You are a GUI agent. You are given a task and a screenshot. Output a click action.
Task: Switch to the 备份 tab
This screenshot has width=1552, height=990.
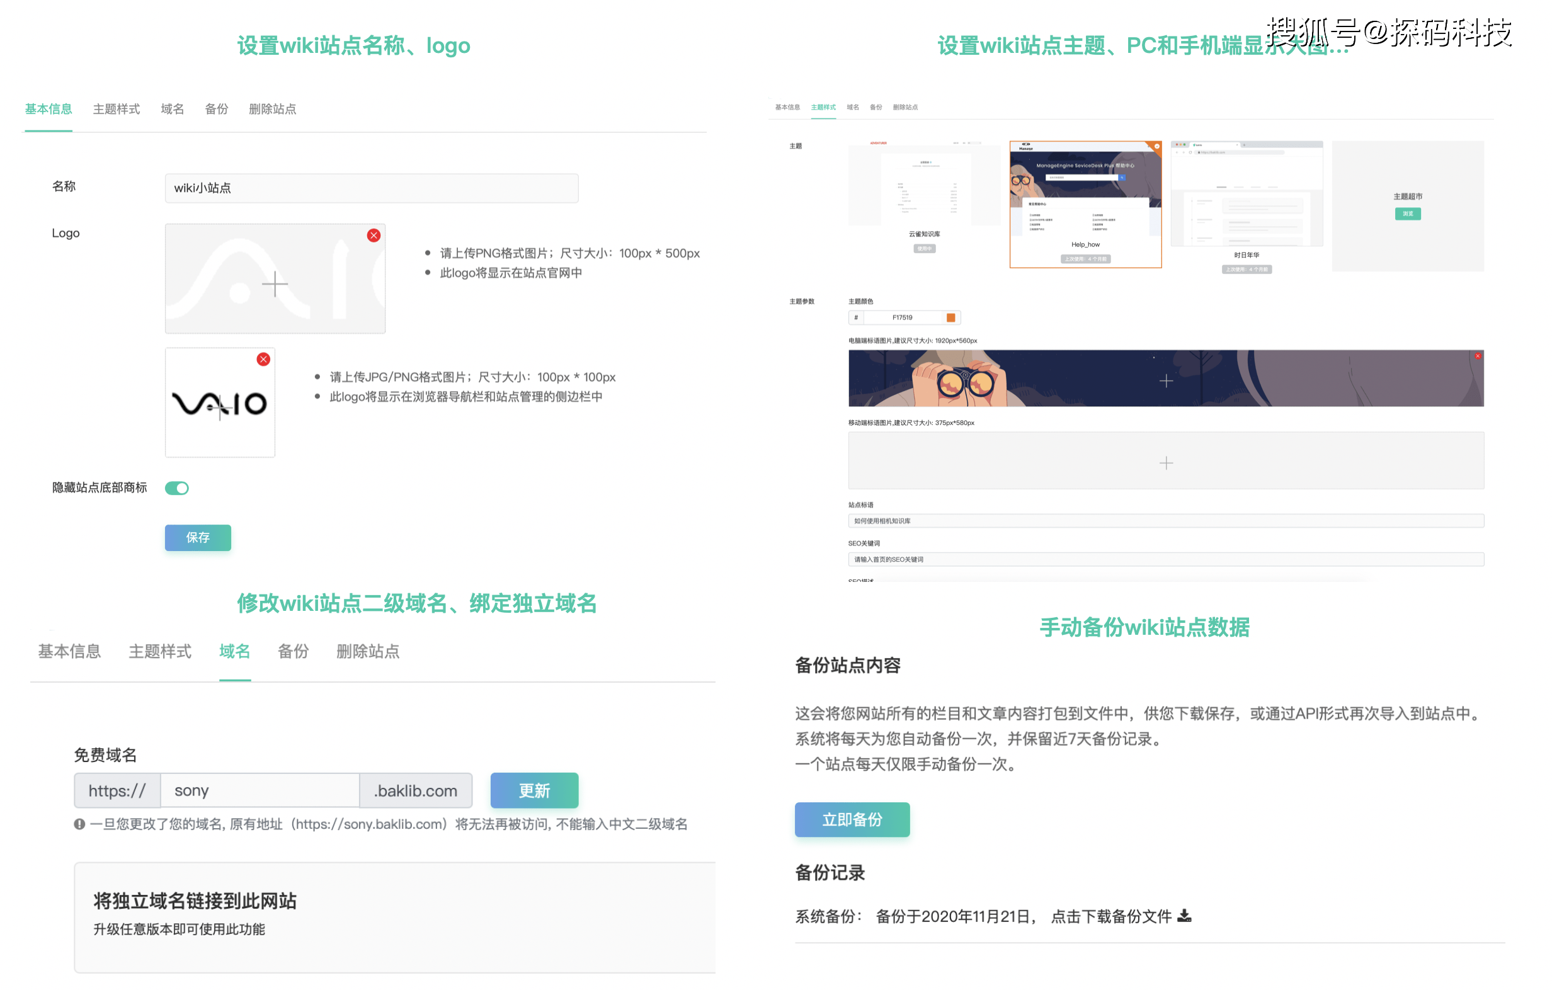pos(294,652)
